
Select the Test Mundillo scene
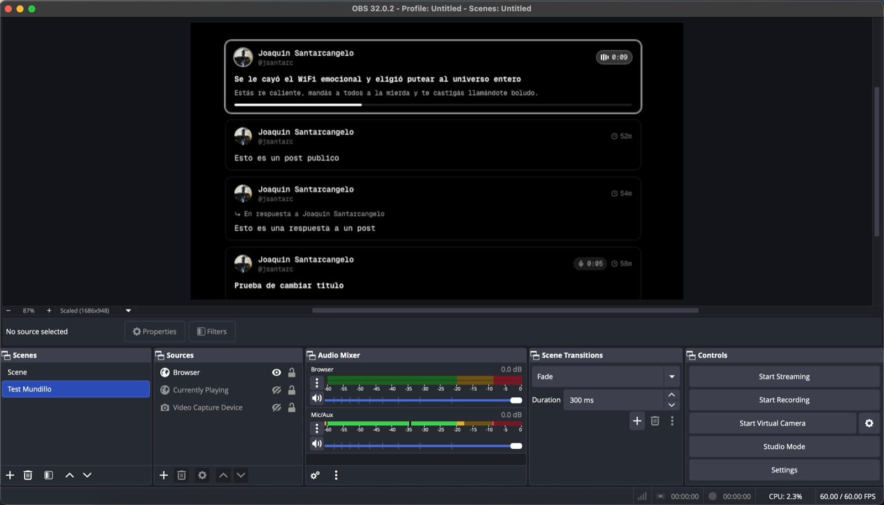click(x=76, y=389)
